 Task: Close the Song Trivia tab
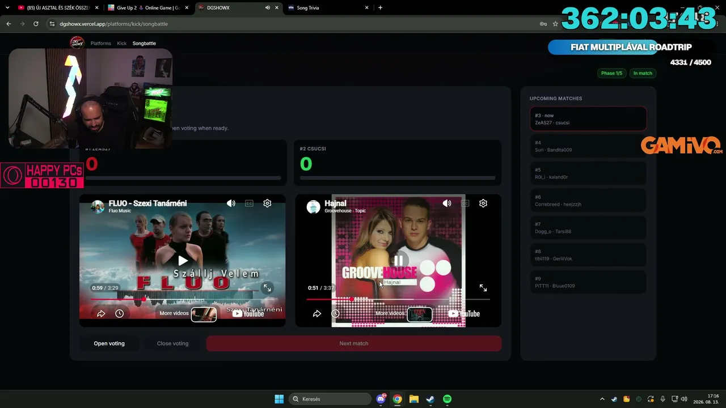coord(366,8)
